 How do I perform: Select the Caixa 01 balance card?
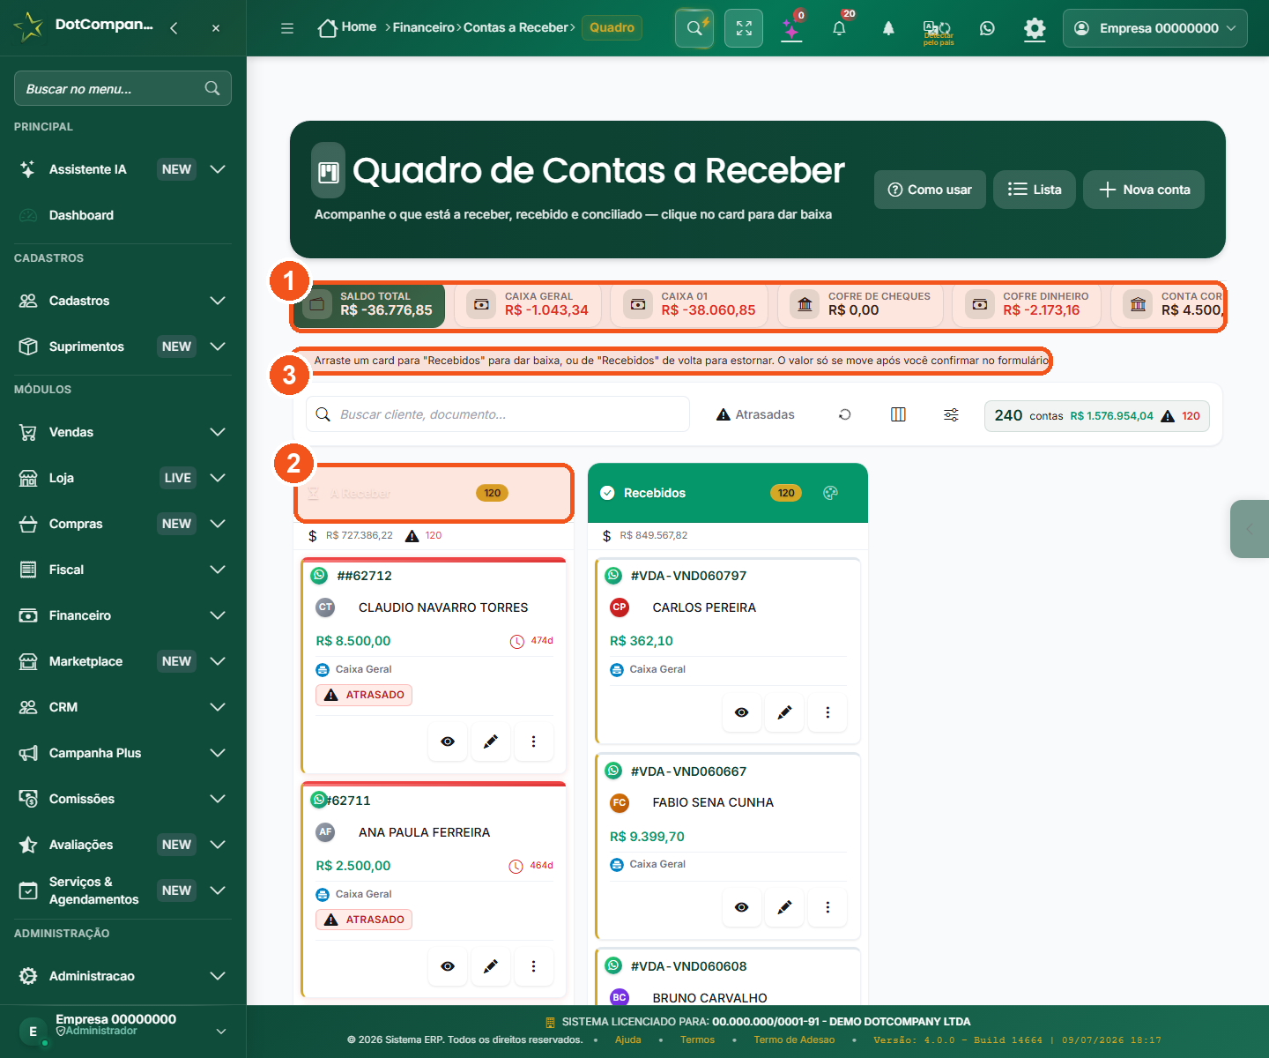tap(689, 305)
